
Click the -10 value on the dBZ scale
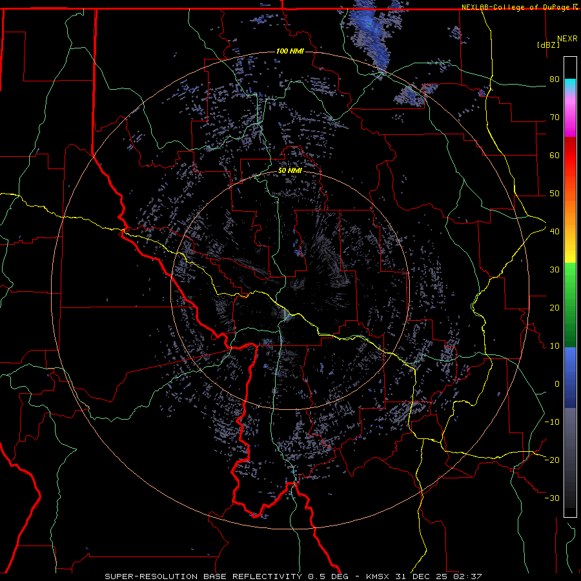tap(552, 422)
